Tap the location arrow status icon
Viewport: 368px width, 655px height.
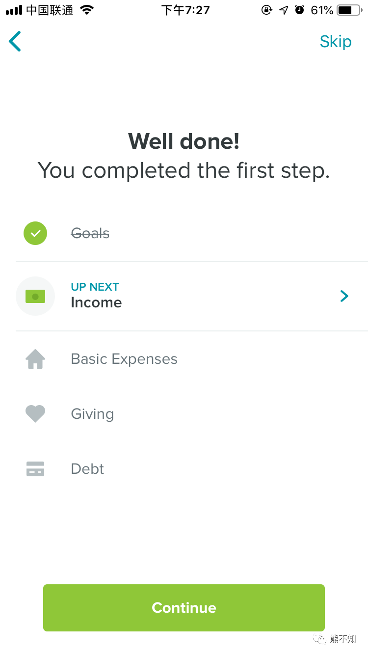point(284,10)
